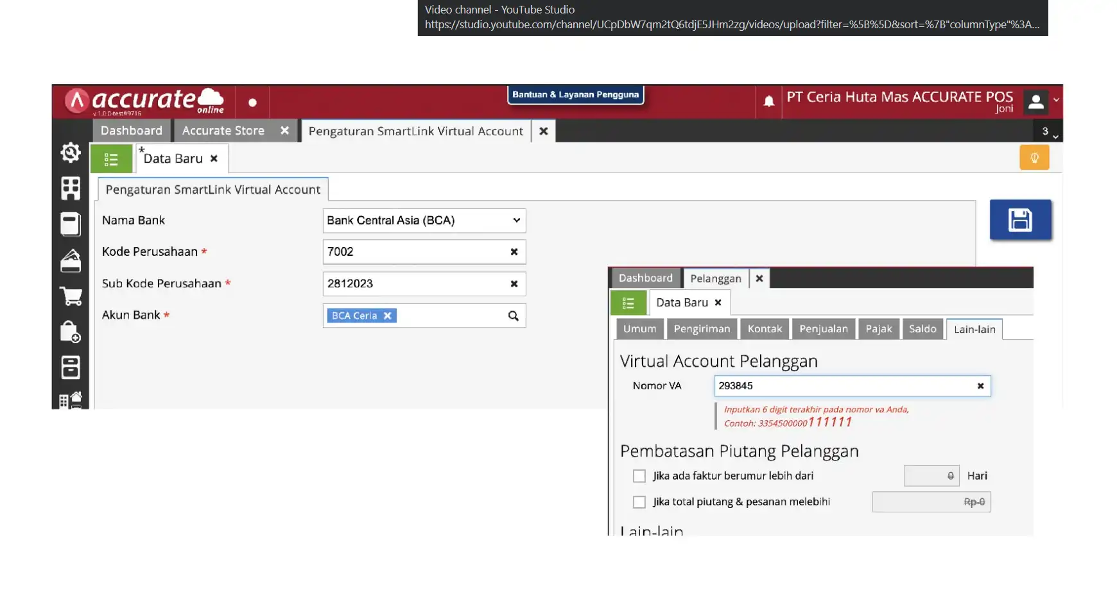Switch to Dashboard tab in the Pelanggan window
This screenshot has width=1117, height=590.
[646, 278]
